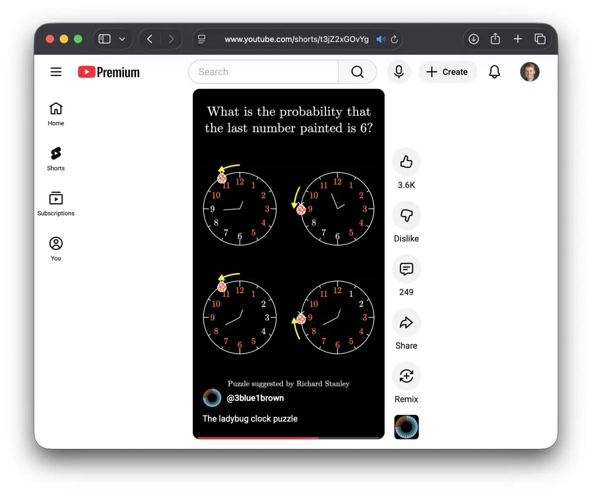Open the Subscriptions page
Viewport: 592px width, 494px height.
pyautogui.click(x=55, y=204)
